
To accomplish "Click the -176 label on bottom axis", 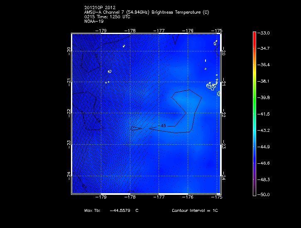I will coord(188,197).
